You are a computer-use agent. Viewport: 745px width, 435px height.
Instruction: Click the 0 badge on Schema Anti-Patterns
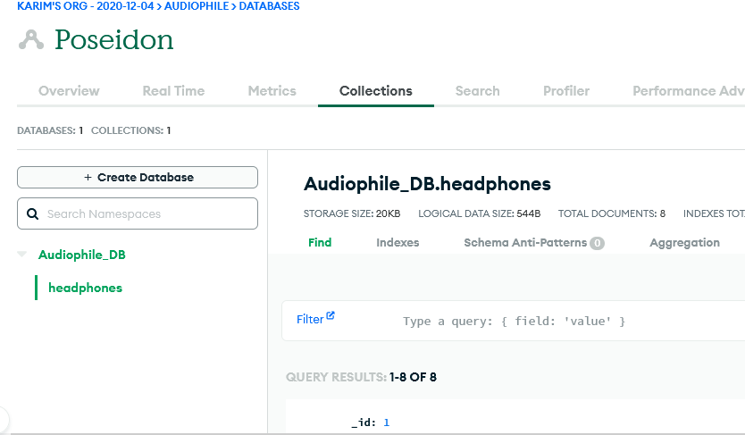(x=597, y=243)
